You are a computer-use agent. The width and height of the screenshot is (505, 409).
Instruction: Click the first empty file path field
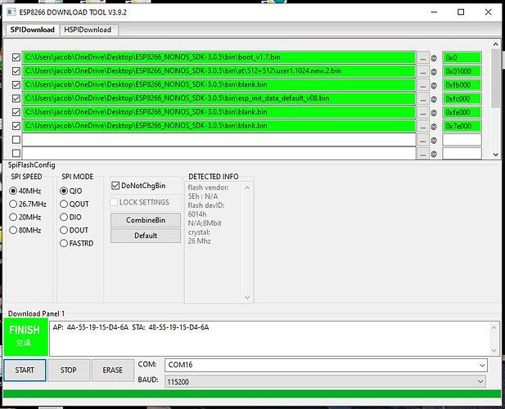(219, 140)
